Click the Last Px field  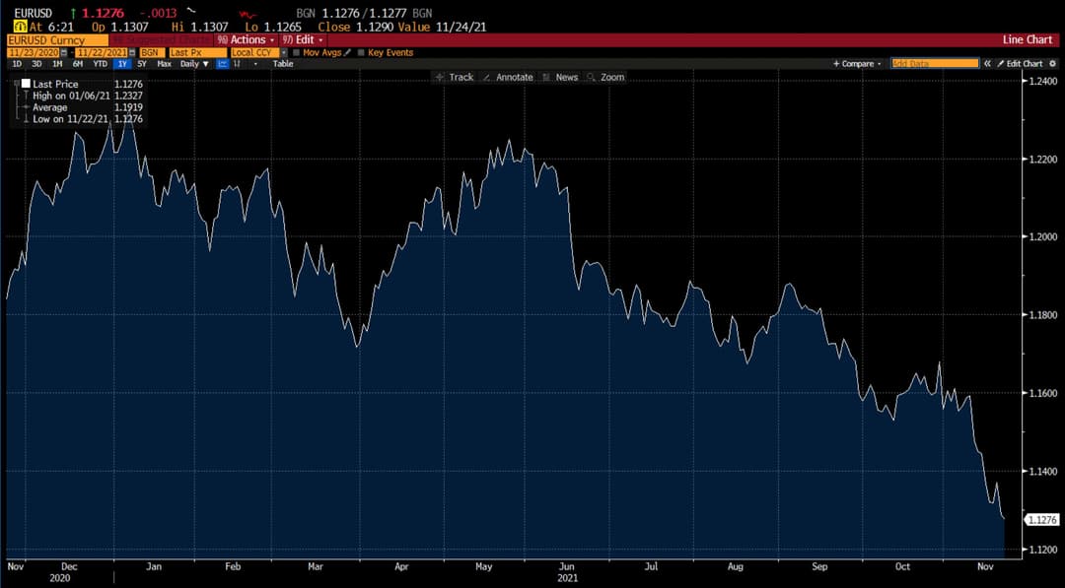click(197, 52)
